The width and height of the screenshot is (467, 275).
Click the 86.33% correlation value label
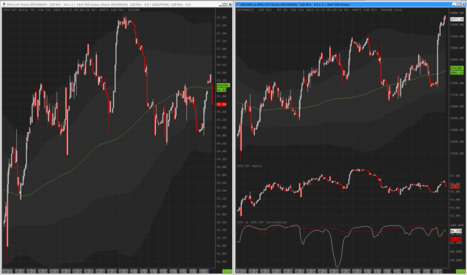(456, 231)
